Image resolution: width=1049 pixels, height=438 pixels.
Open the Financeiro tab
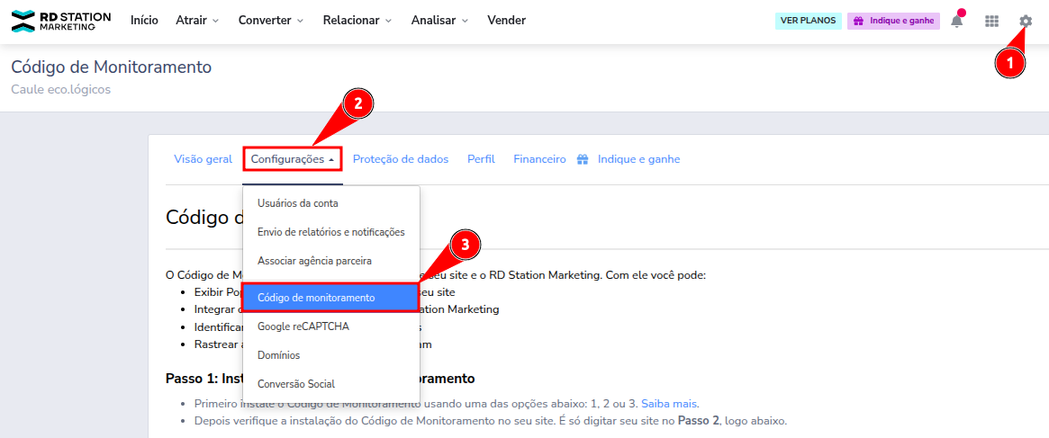pyautogui.click(x=540, y=159)
